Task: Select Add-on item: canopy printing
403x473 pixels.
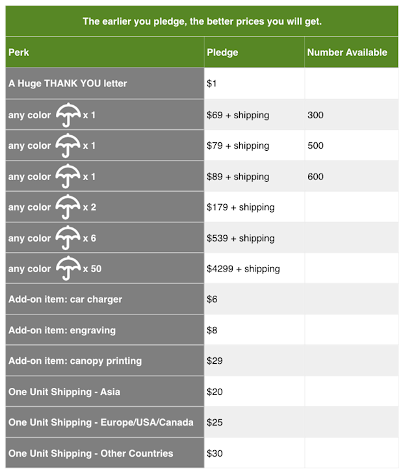Action: click(x=75, y=361)
